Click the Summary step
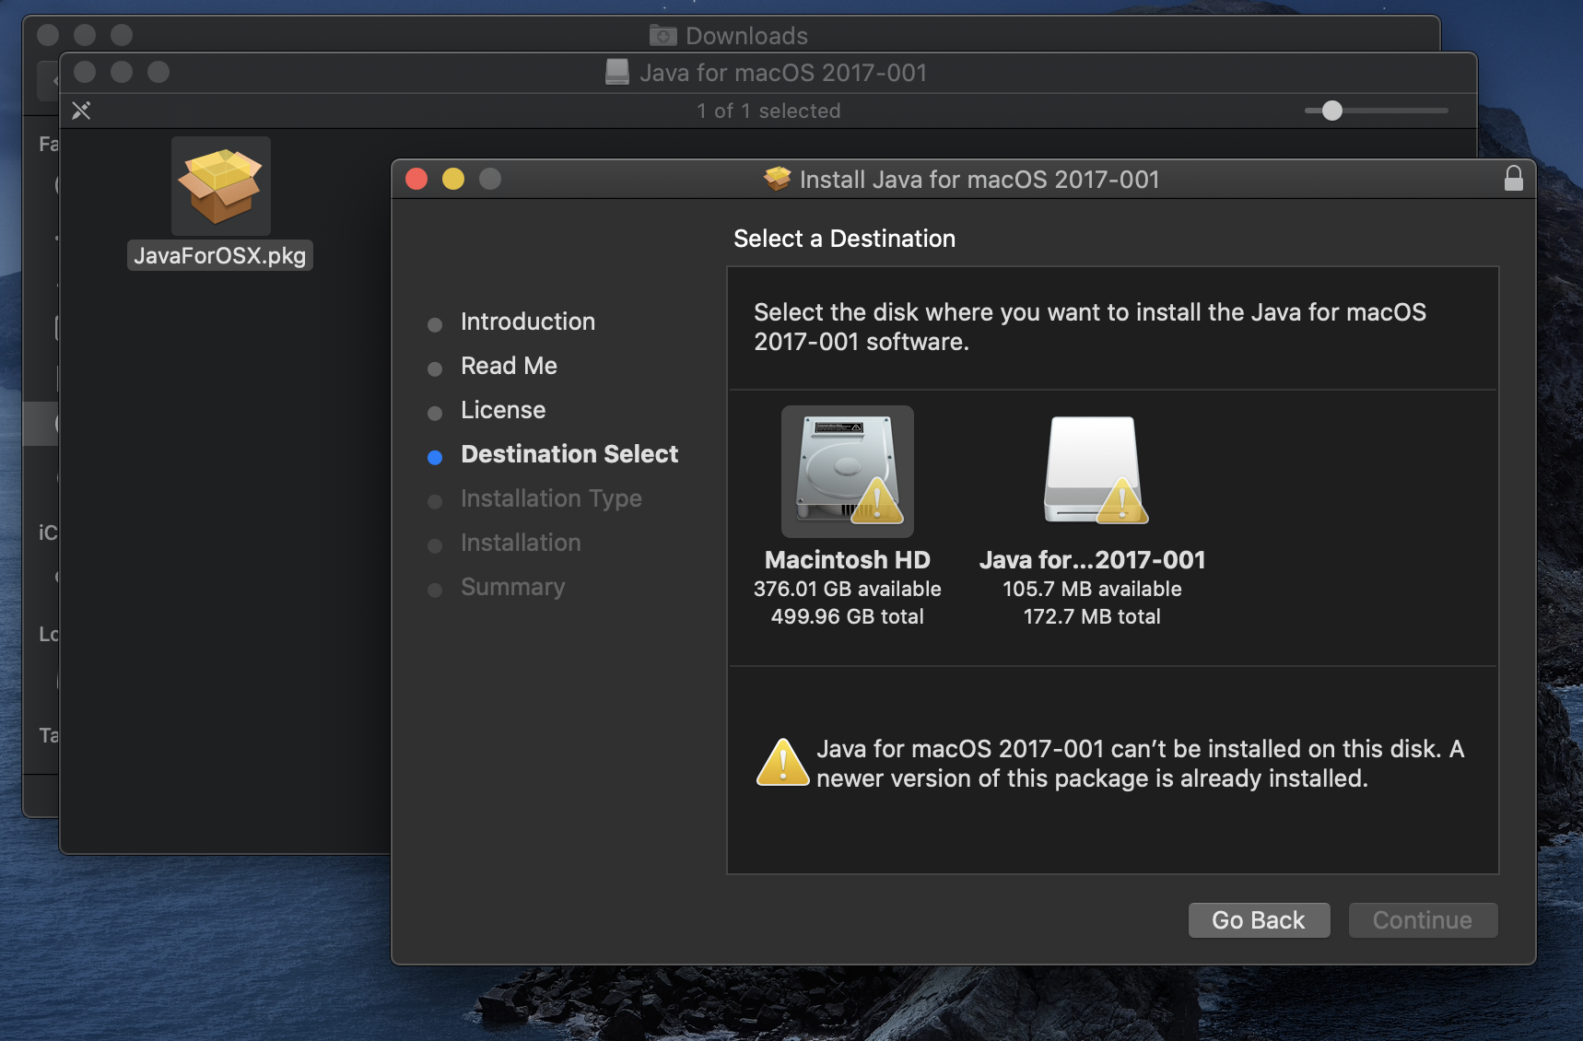The image size is (1583, 1041). [513, 587]
